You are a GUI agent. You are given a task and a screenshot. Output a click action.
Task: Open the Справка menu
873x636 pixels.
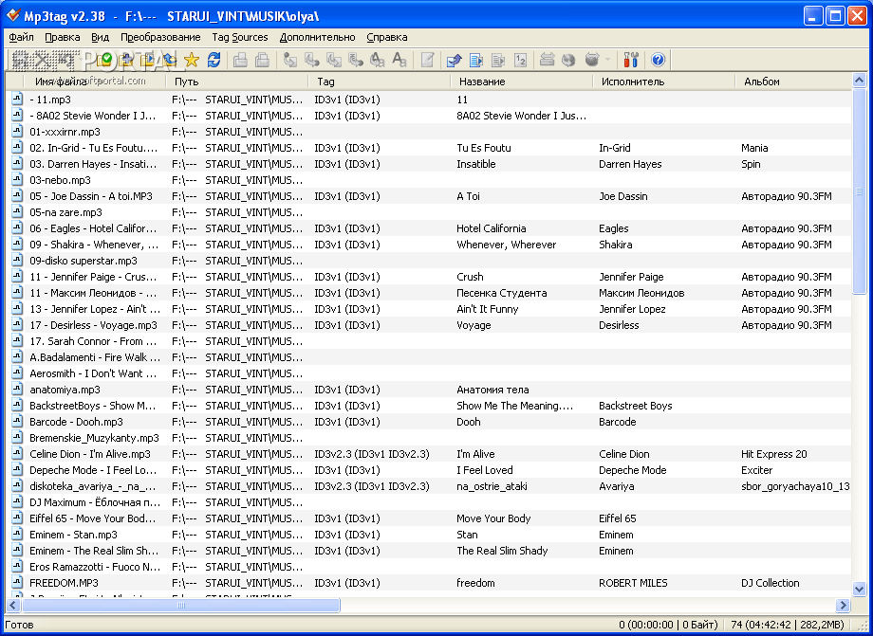[387, 37]
